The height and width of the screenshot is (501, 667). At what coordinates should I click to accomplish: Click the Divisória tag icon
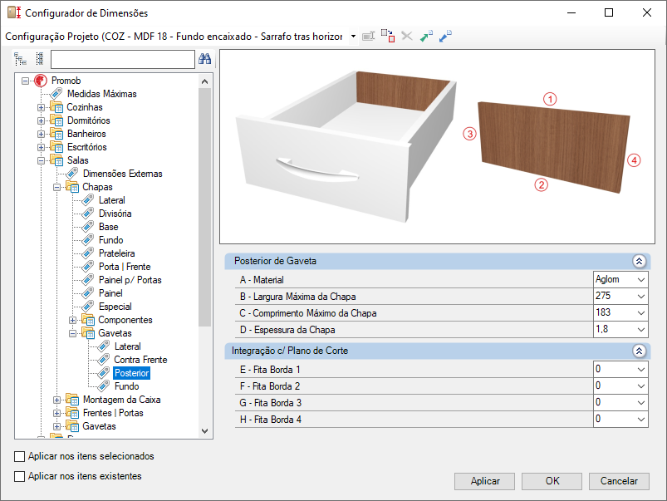point(87,213)
